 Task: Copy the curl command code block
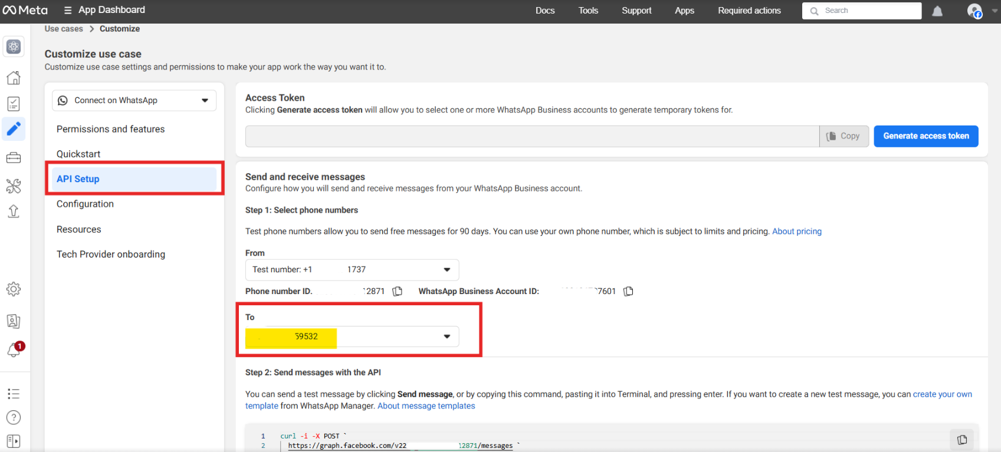(961, 440)
